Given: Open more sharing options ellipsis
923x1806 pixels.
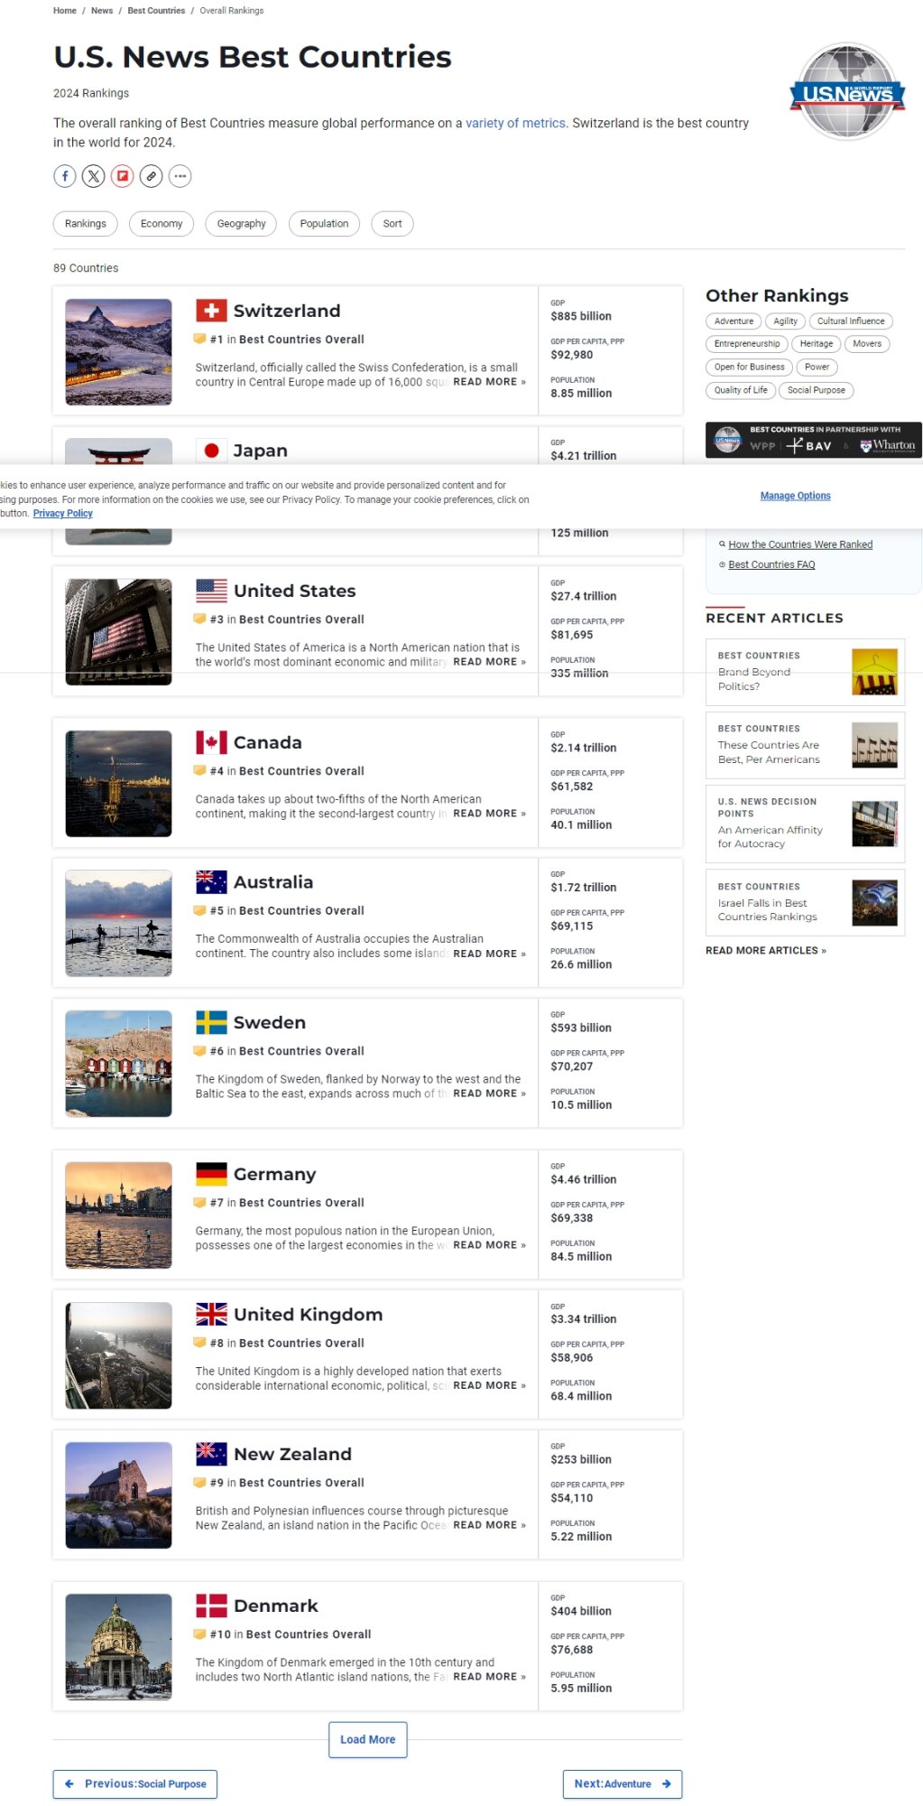Looking at the screenshot, I should pos(180,176).
